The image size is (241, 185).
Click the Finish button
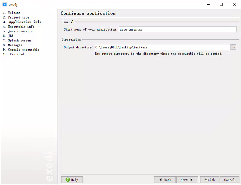(210, 180)
